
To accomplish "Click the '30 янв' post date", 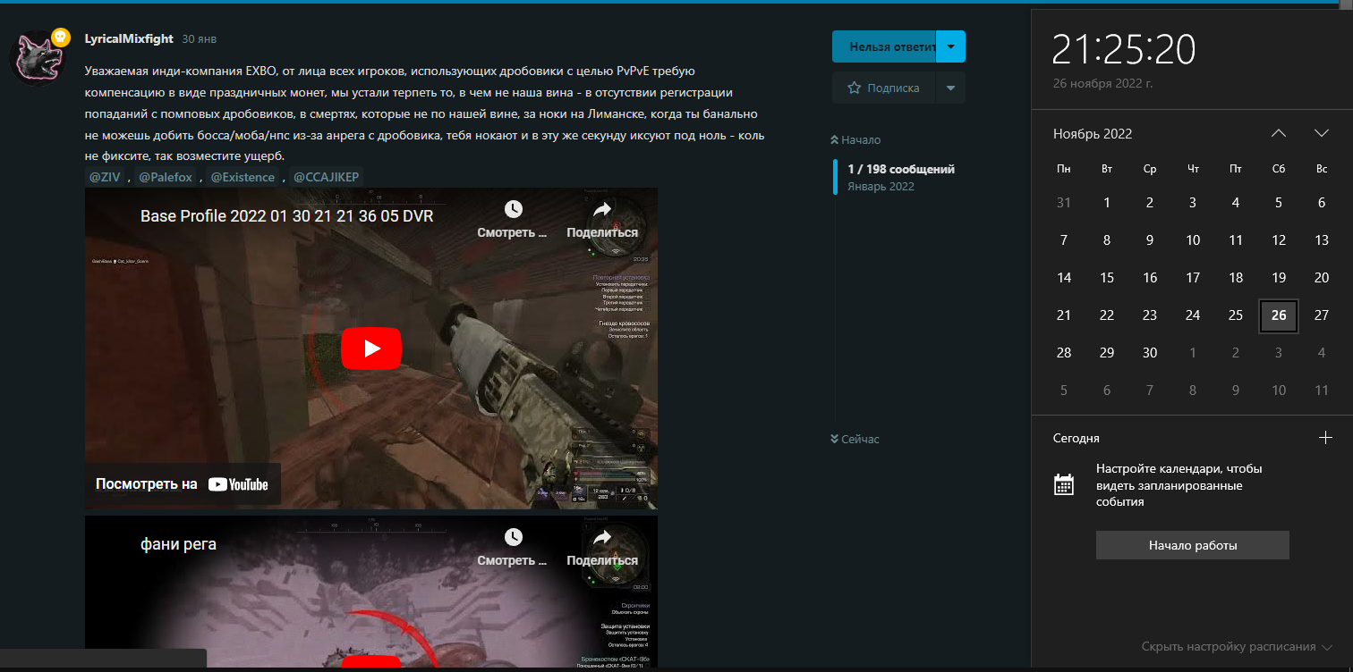I will click(199, 39).
